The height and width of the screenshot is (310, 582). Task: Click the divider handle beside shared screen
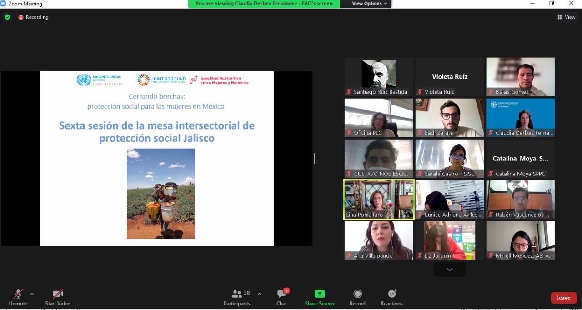pyautogui.click(x=315, y=159)
